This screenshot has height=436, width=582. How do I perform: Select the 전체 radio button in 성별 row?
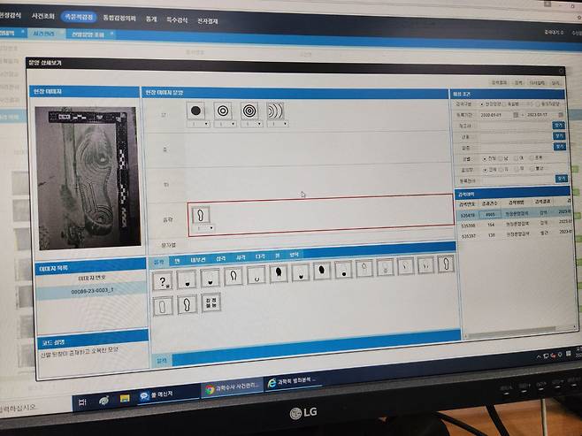pos(486,159)
